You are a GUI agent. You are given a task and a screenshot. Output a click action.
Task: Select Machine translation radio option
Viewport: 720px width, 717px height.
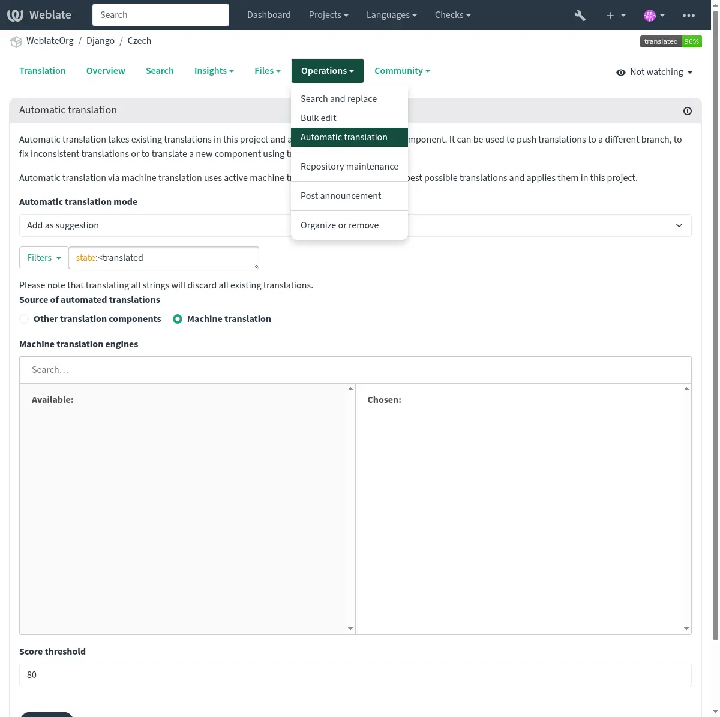click(178, 319)
